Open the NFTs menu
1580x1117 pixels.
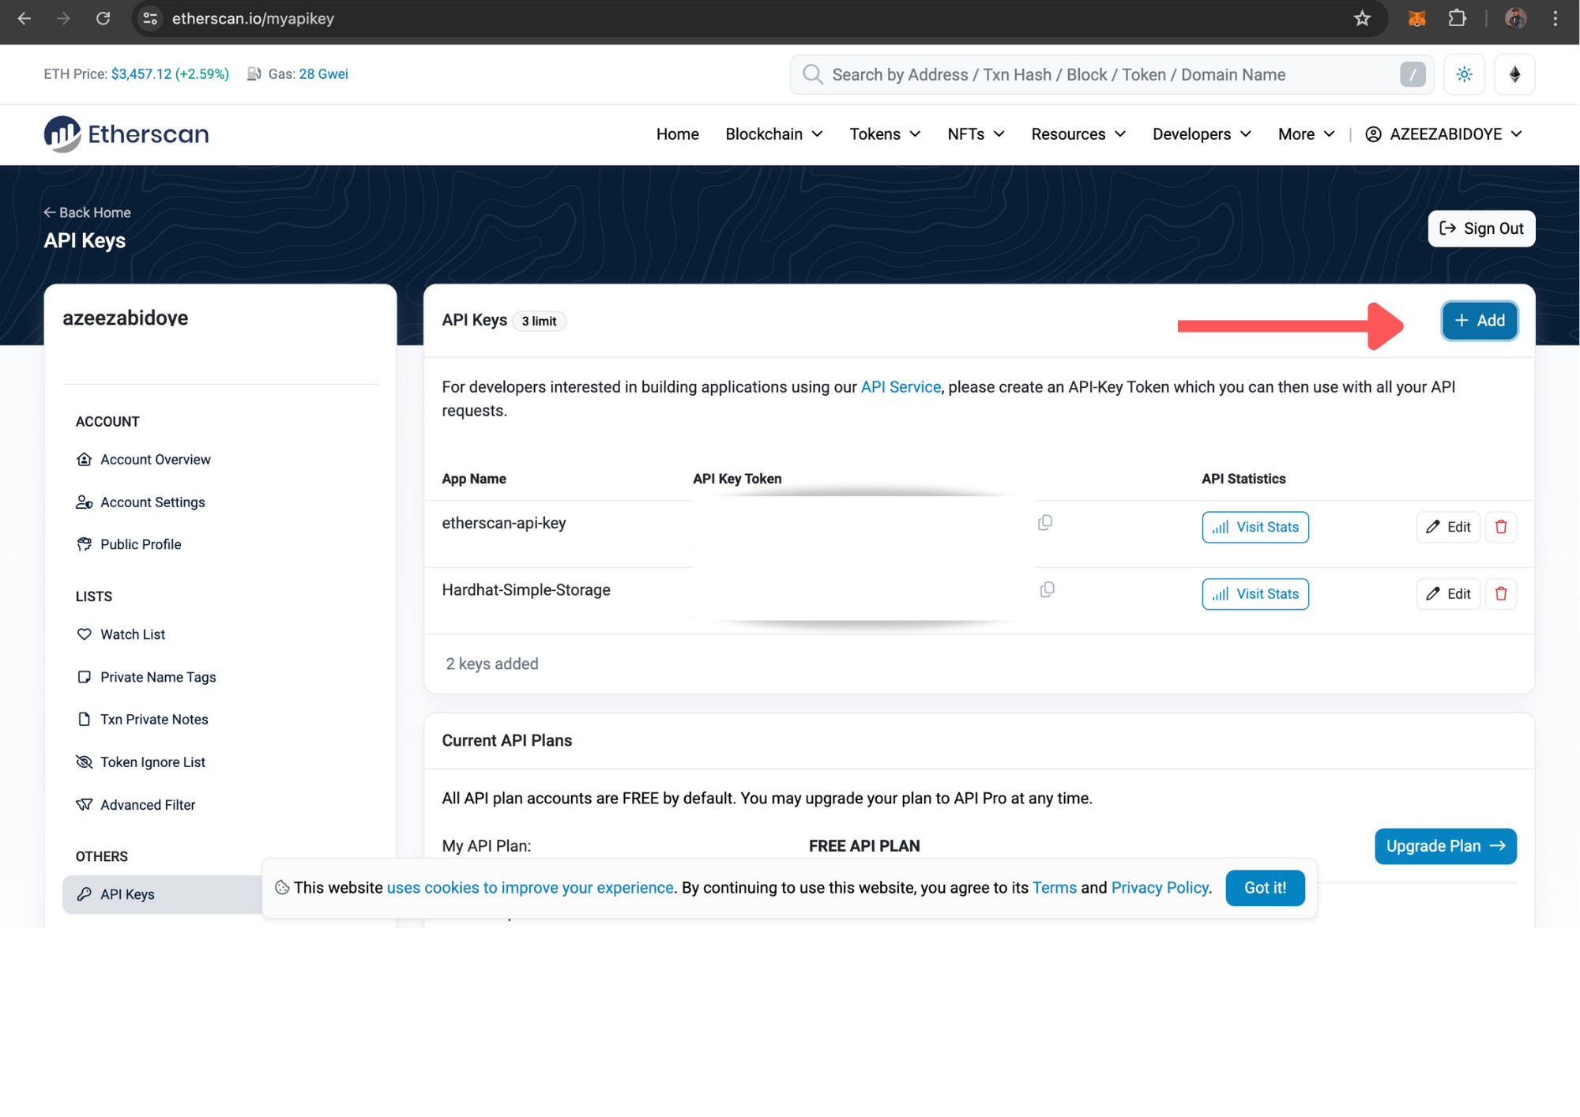[974, 134]
